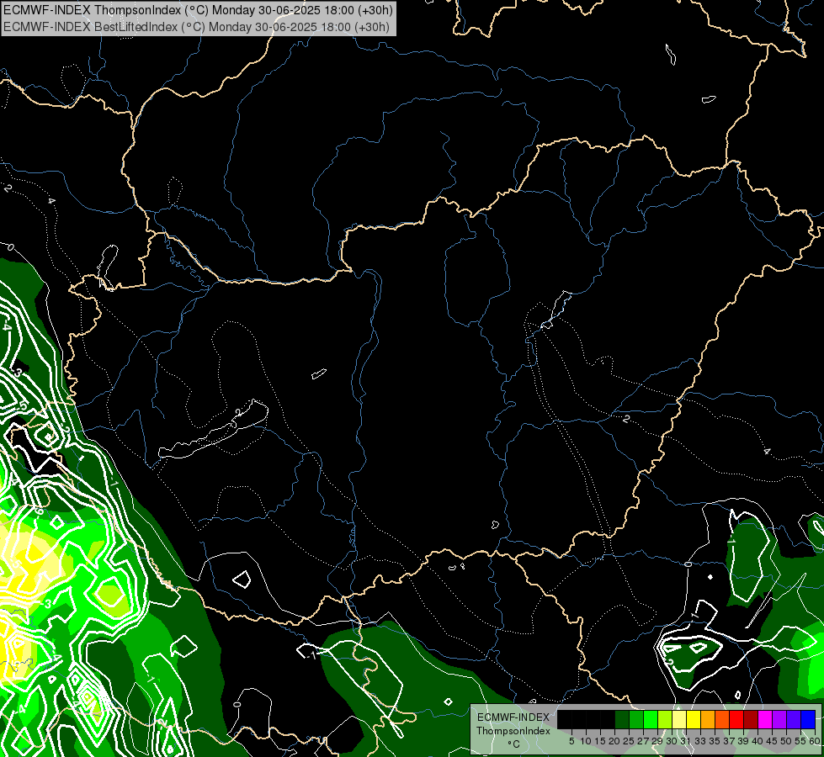Click the legend scale value 29
The height and width of the screenshot is (757, 824).
[657, 741]
